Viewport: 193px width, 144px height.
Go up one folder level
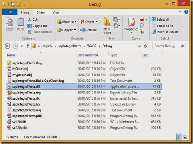point(28,46)
